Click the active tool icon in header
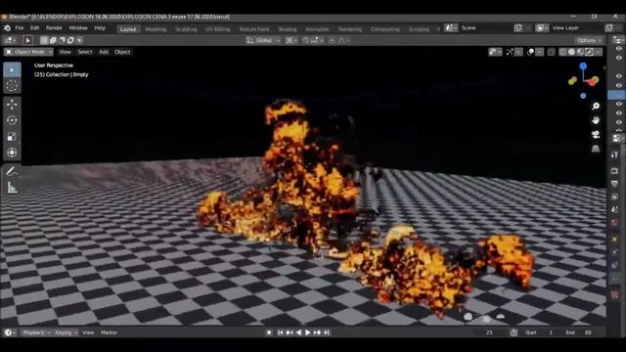 coord(27,40)
